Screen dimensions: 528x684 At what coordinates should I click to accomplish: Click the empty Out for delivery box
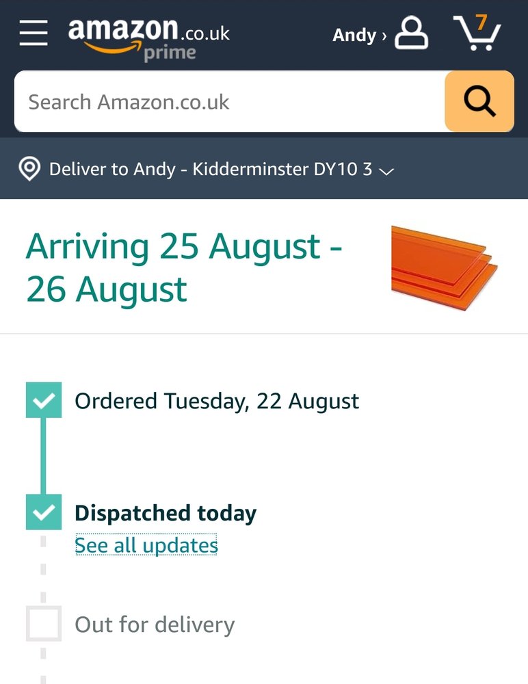tap(44, 624)
